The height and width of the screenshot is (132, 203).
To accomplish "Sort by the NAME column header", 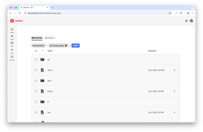I will coord(50,51).
